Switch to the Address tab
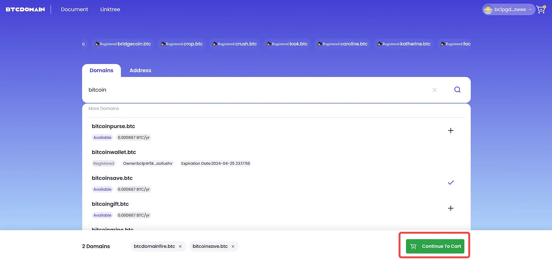Viewport: 552px width, 261px height. (x=140, y=71)
